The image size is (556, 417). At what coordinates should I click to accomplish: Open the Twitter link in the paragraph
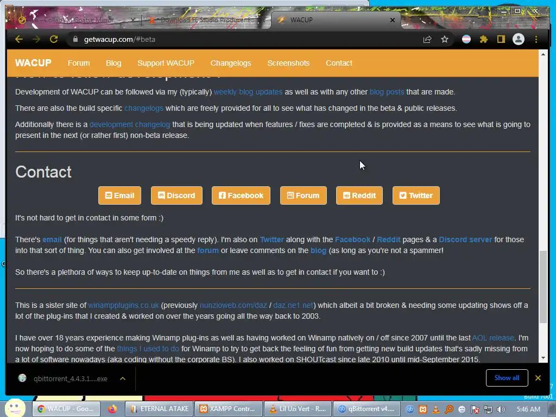click(x=272, y=239)
